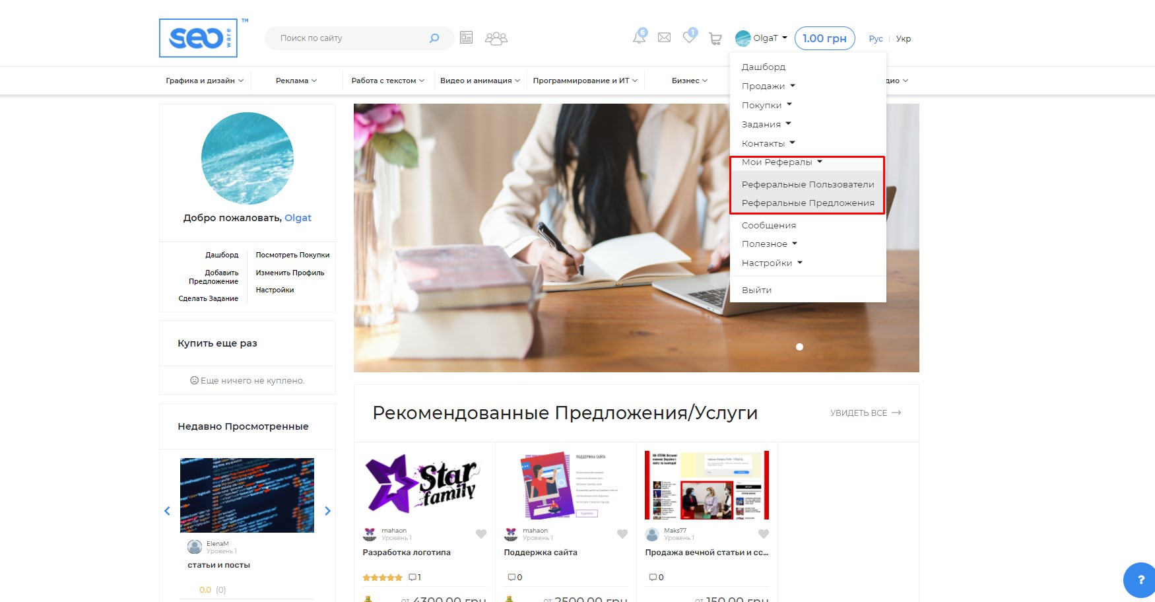The width and height of the screenshot is (1155, 602).
Task: Expand the Продажи submenu
Action: point(768,86)
